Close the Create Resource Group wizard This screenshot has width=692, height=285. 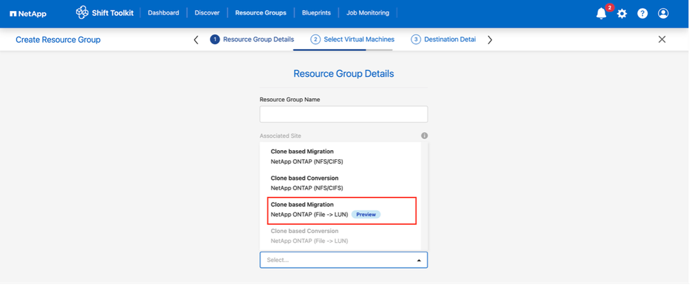click(662, 39)
